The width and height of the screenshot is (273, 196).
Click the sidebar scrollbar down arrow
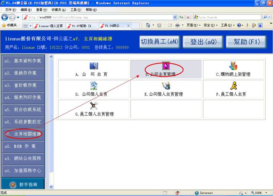click(51, 187)
